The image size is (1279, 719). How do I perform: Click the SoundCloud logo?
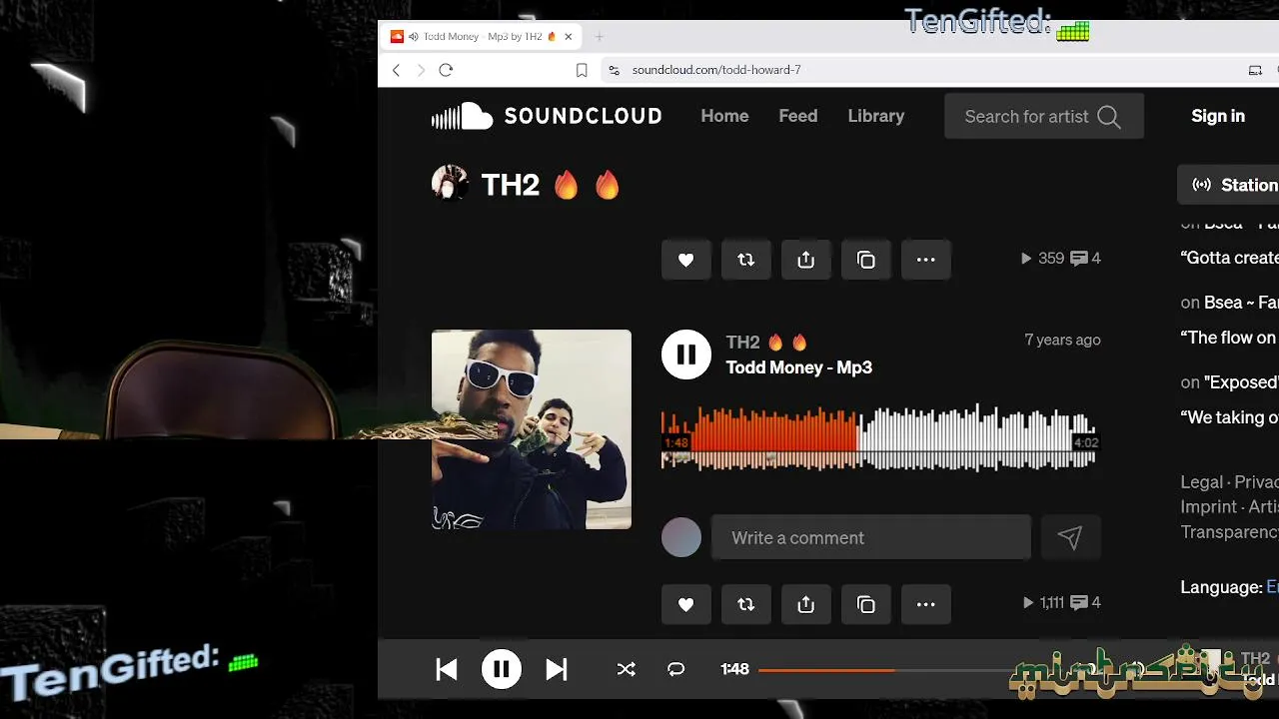(547, 116)
